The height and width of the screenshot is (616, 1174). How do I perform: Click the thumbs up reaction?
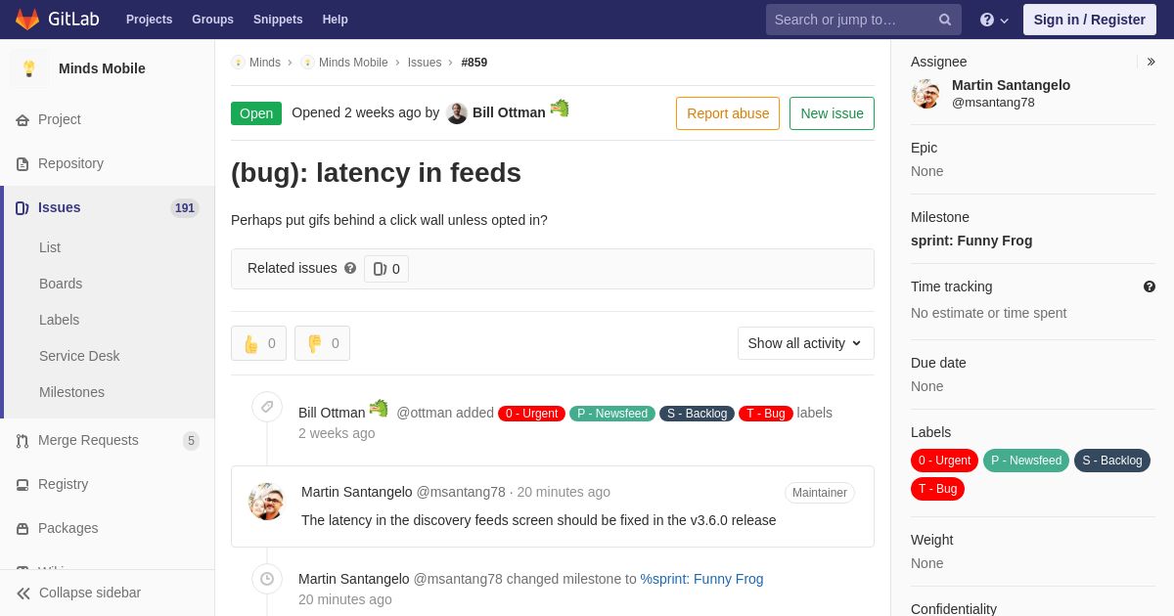[x=258, y=343]
